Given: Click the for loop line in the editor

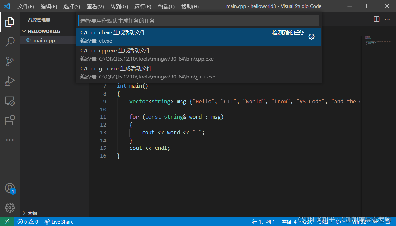Looking at the screenshot, I should [176, 117].
